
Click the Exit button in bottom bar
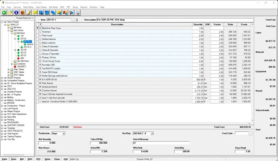(x=66, y=159)
